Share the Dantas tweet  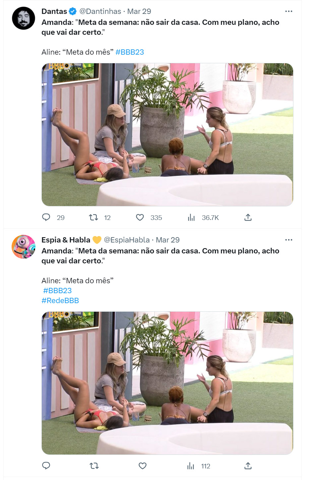pyautogui.click(x=248, y=217)
